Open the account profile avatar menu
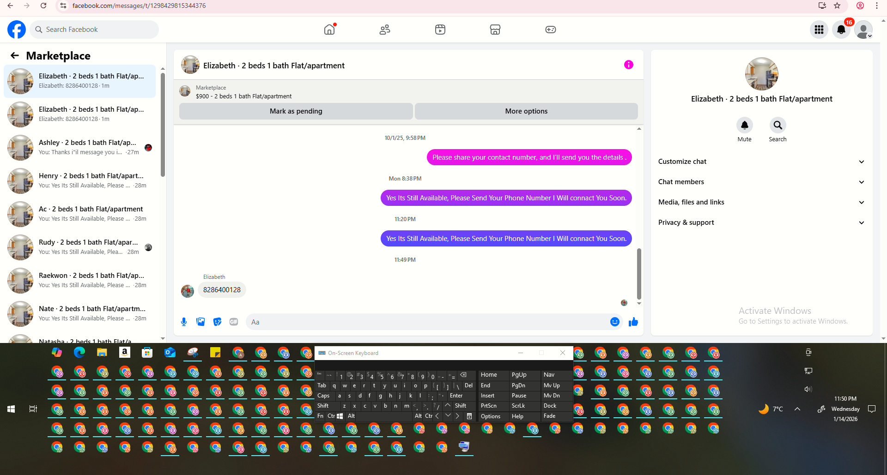Viewport: 887px width, 475px height. click(863, 30)
